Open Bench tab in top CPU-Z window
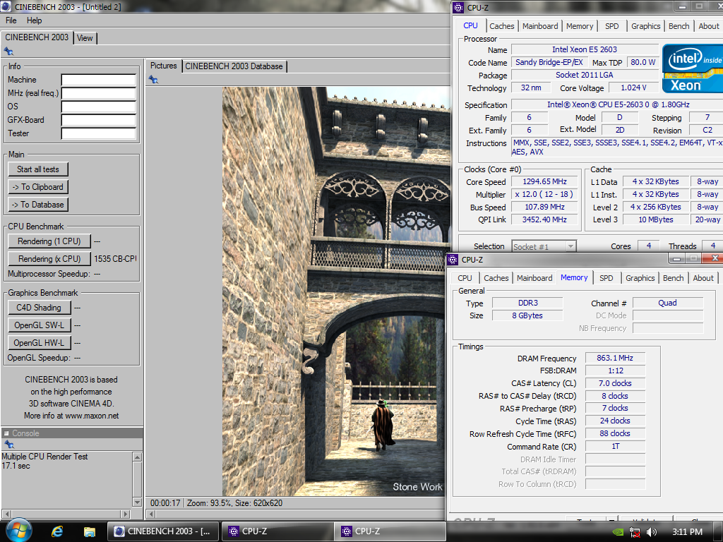Viewport: 723px width, 542px height. point(679,26)
